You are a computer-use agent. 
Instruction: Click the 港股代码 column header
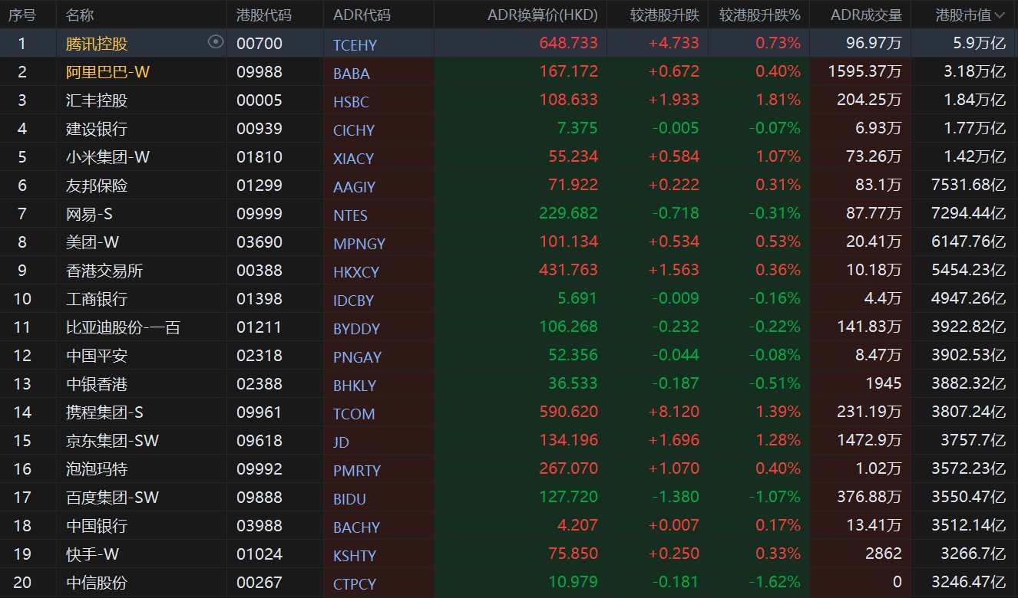[x=264, y=15]
